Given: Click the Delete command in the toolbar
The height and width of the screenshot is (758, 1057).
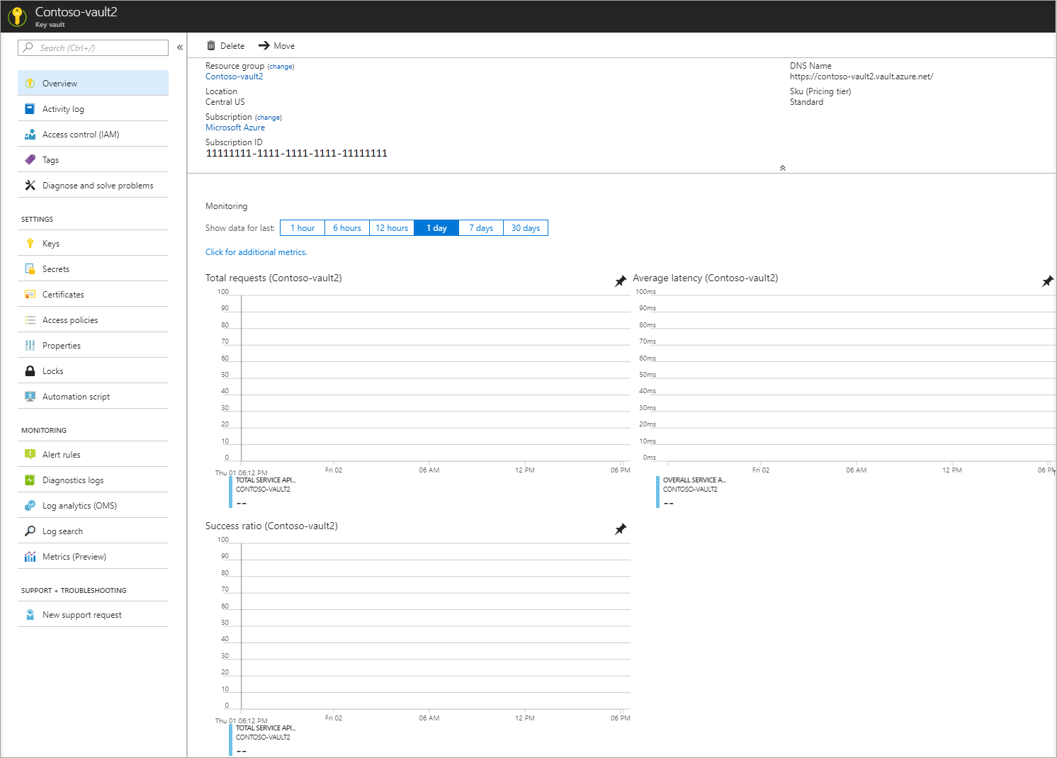Looking at the screenshot, I should point(225,45).
